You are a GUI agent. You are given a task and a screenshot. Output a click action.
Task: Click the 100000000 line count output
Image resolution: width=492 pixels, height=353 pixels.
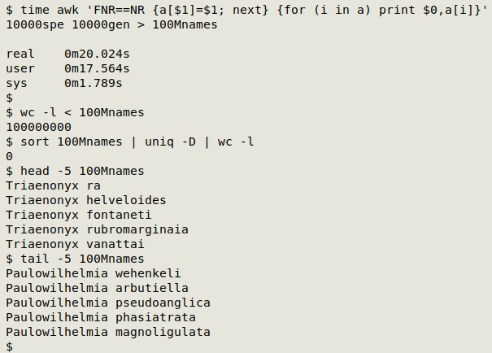click(38, 127)
